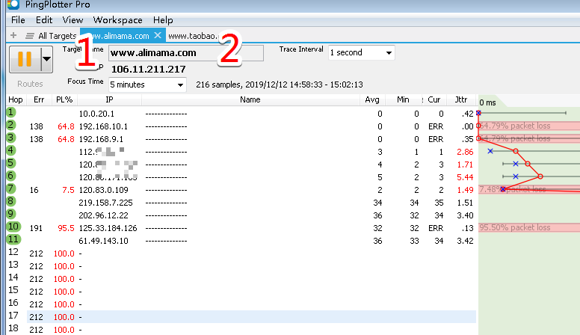Click the pause trace button
The image size is (580, 335).
pos(25,59)
